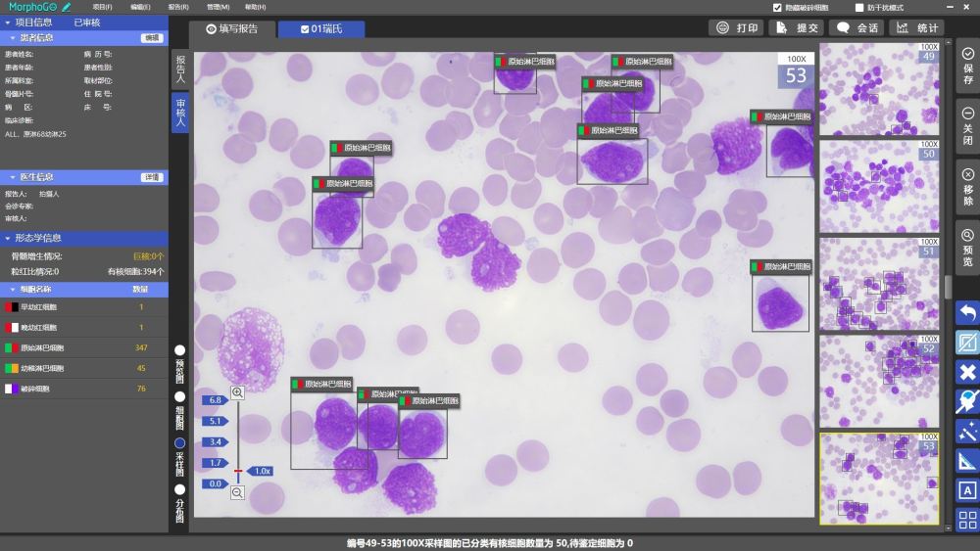This screenshot has height=551, width=980.
Task: Click the pencil edit icon beside MorphoGo logo
Action: (x=67, y=7)
